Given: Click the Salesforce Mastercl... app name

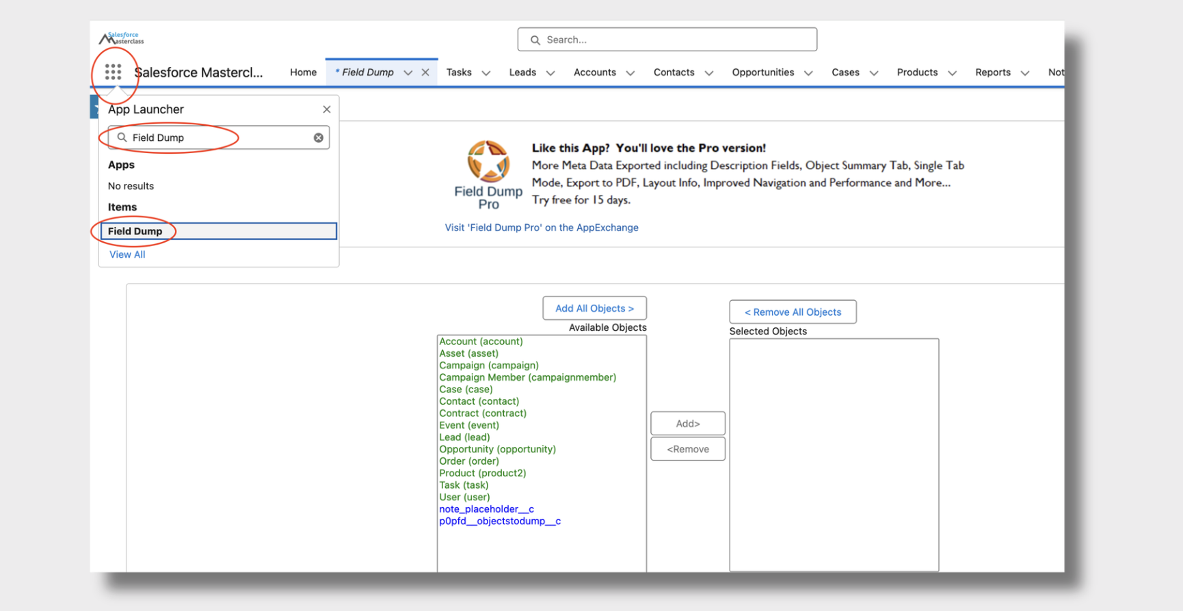Looking at the screenshot, I should pyautogui.click(x=198, y=72).
